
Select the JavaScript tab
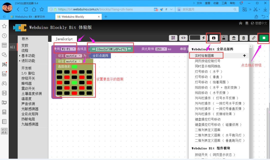64,39
